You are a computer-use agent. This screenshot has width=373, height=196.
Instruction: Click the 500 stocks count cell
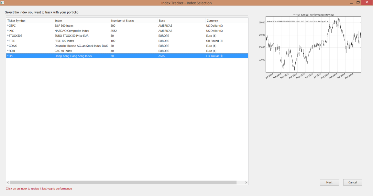point(113,25)
